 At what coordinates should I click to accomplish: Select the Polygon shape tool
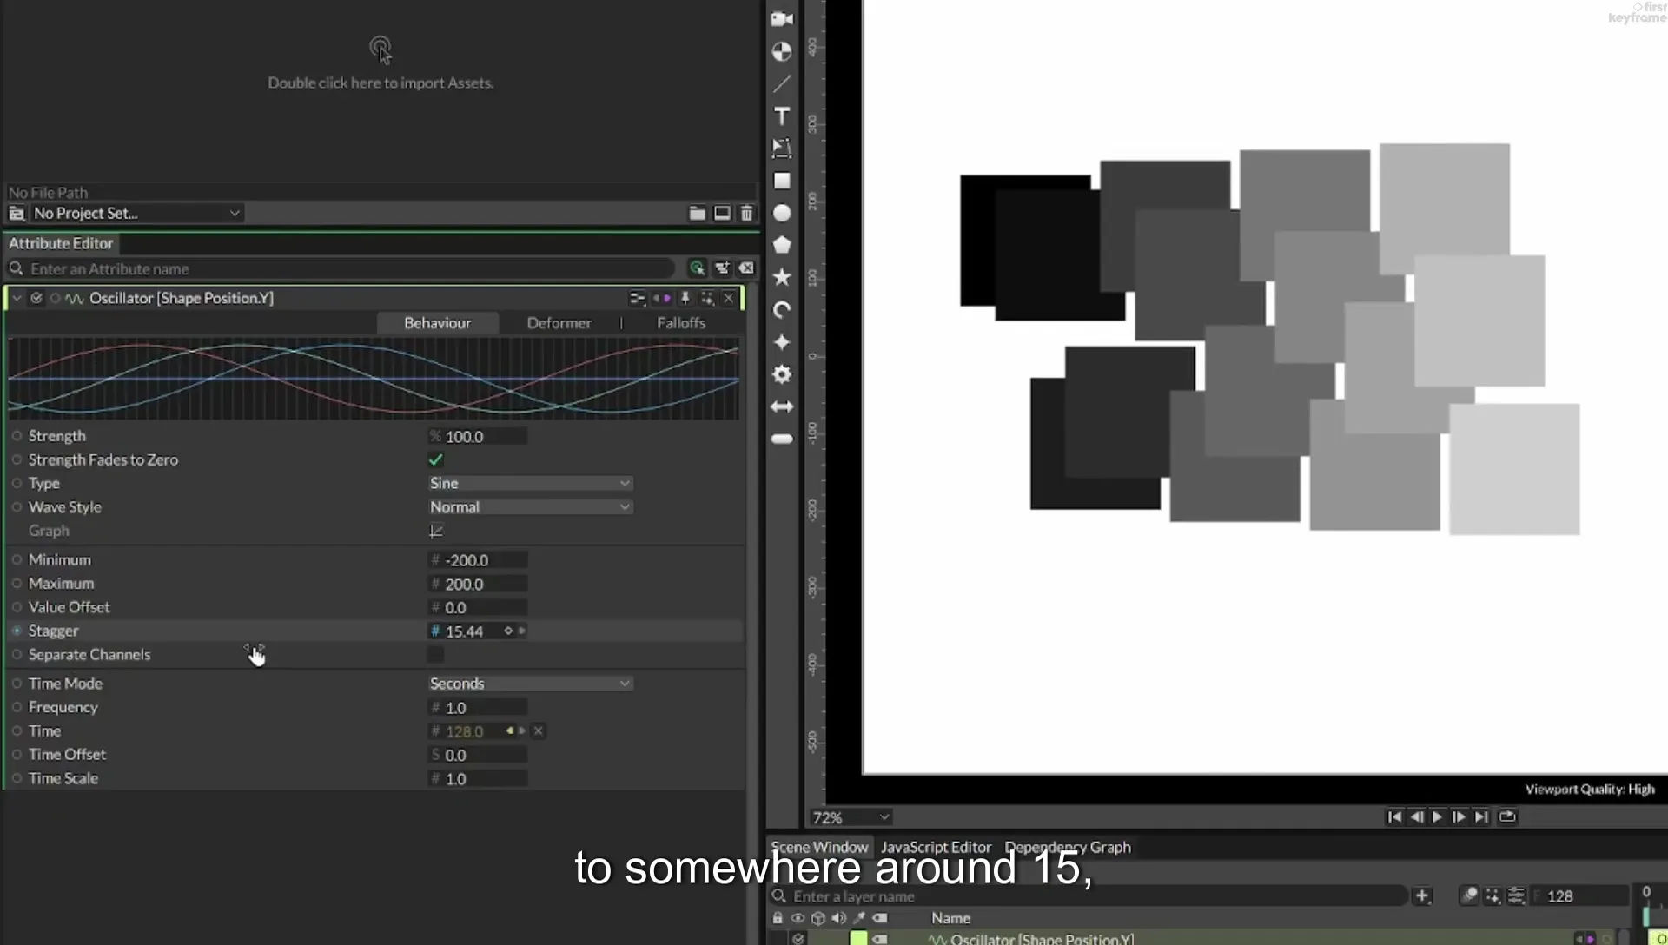(782, 245)
